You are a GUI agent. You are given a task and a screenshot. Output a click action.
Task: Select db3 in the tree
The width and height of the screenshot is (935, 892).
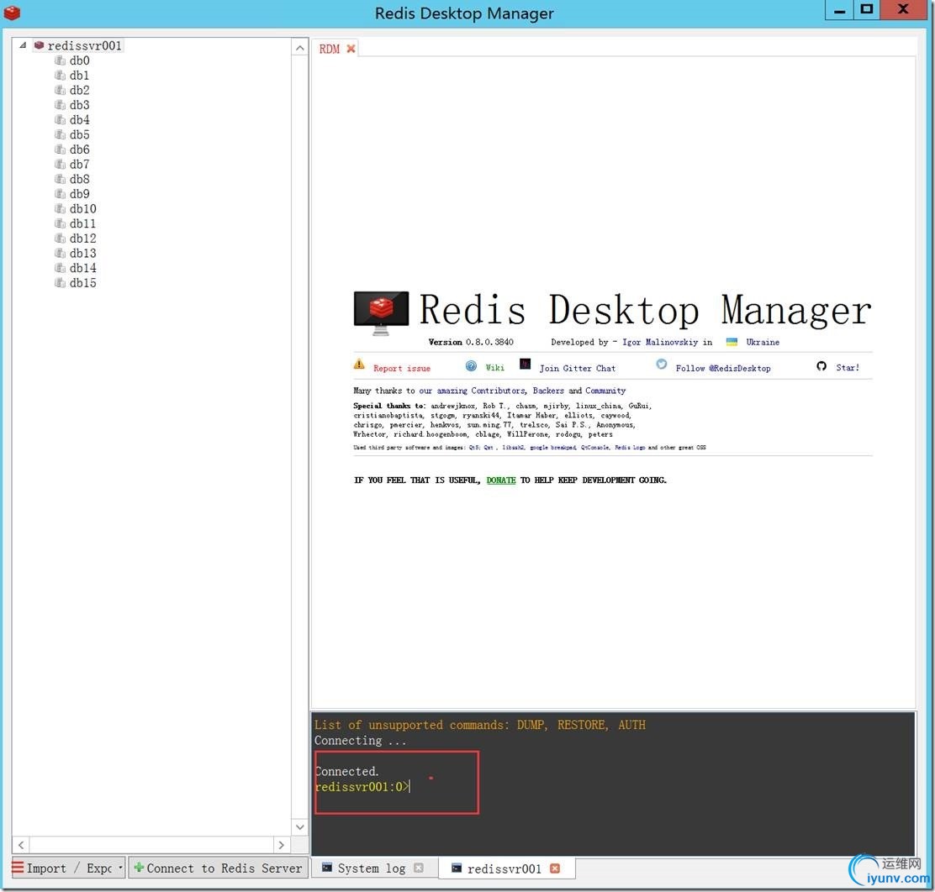click(79, 105)
